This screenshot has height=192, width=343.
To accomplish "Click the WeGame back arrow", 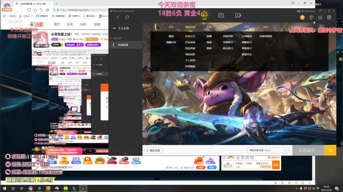I will click(118, 17).
